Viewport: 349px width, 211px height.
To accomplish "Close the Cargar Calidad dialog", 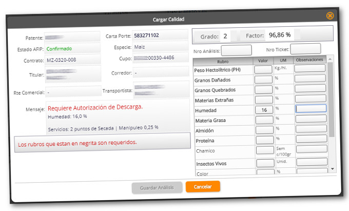I will click(330, 15).
